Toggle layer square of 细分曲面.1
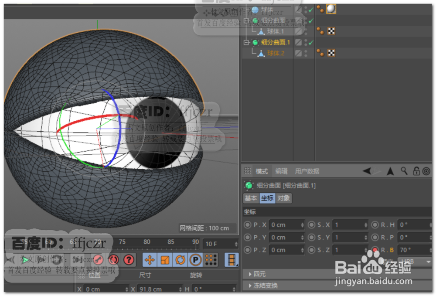The image size is (436, 296). (x=298, y=42)
